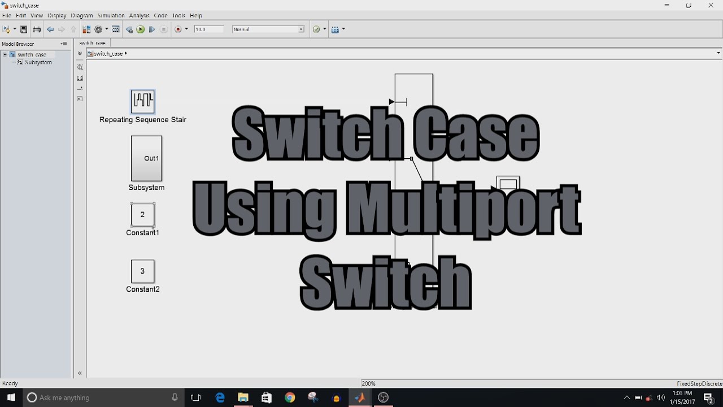Navigate forward with the right arrow
The image size is (723, 407).
point(62,29)
